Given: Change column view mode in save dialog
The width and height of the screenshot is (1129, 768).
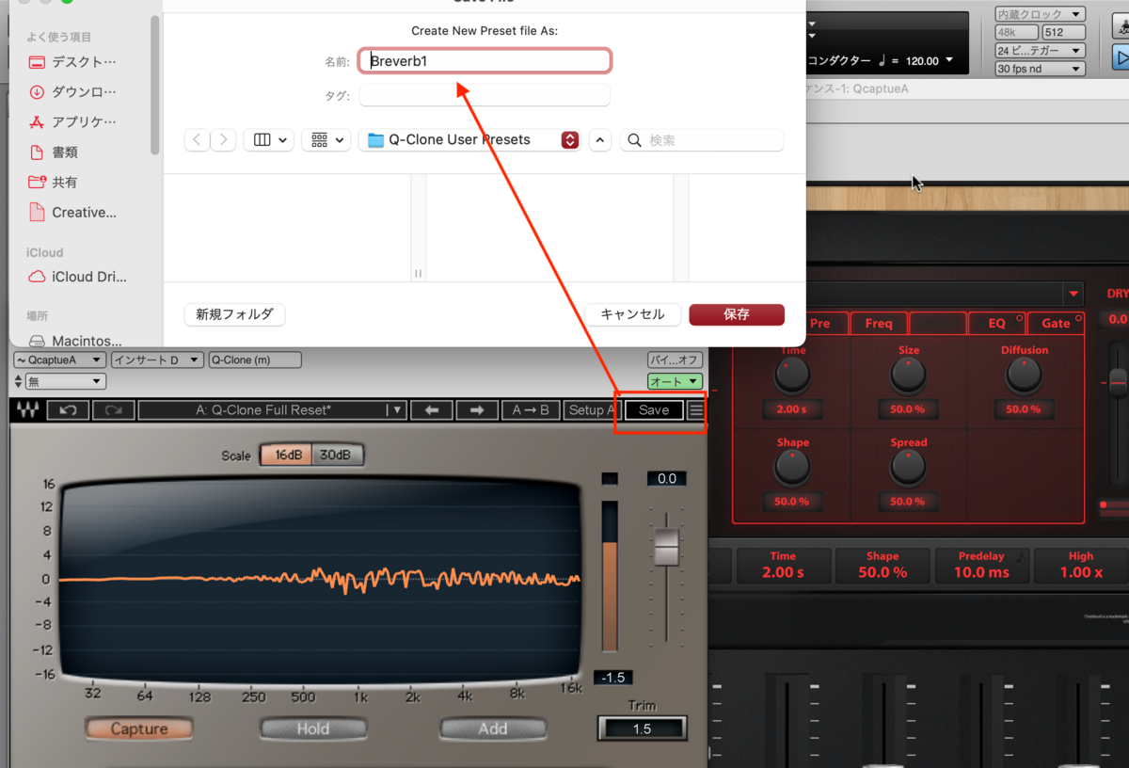Looking at the screenshot, I should [x=268, y=139].
